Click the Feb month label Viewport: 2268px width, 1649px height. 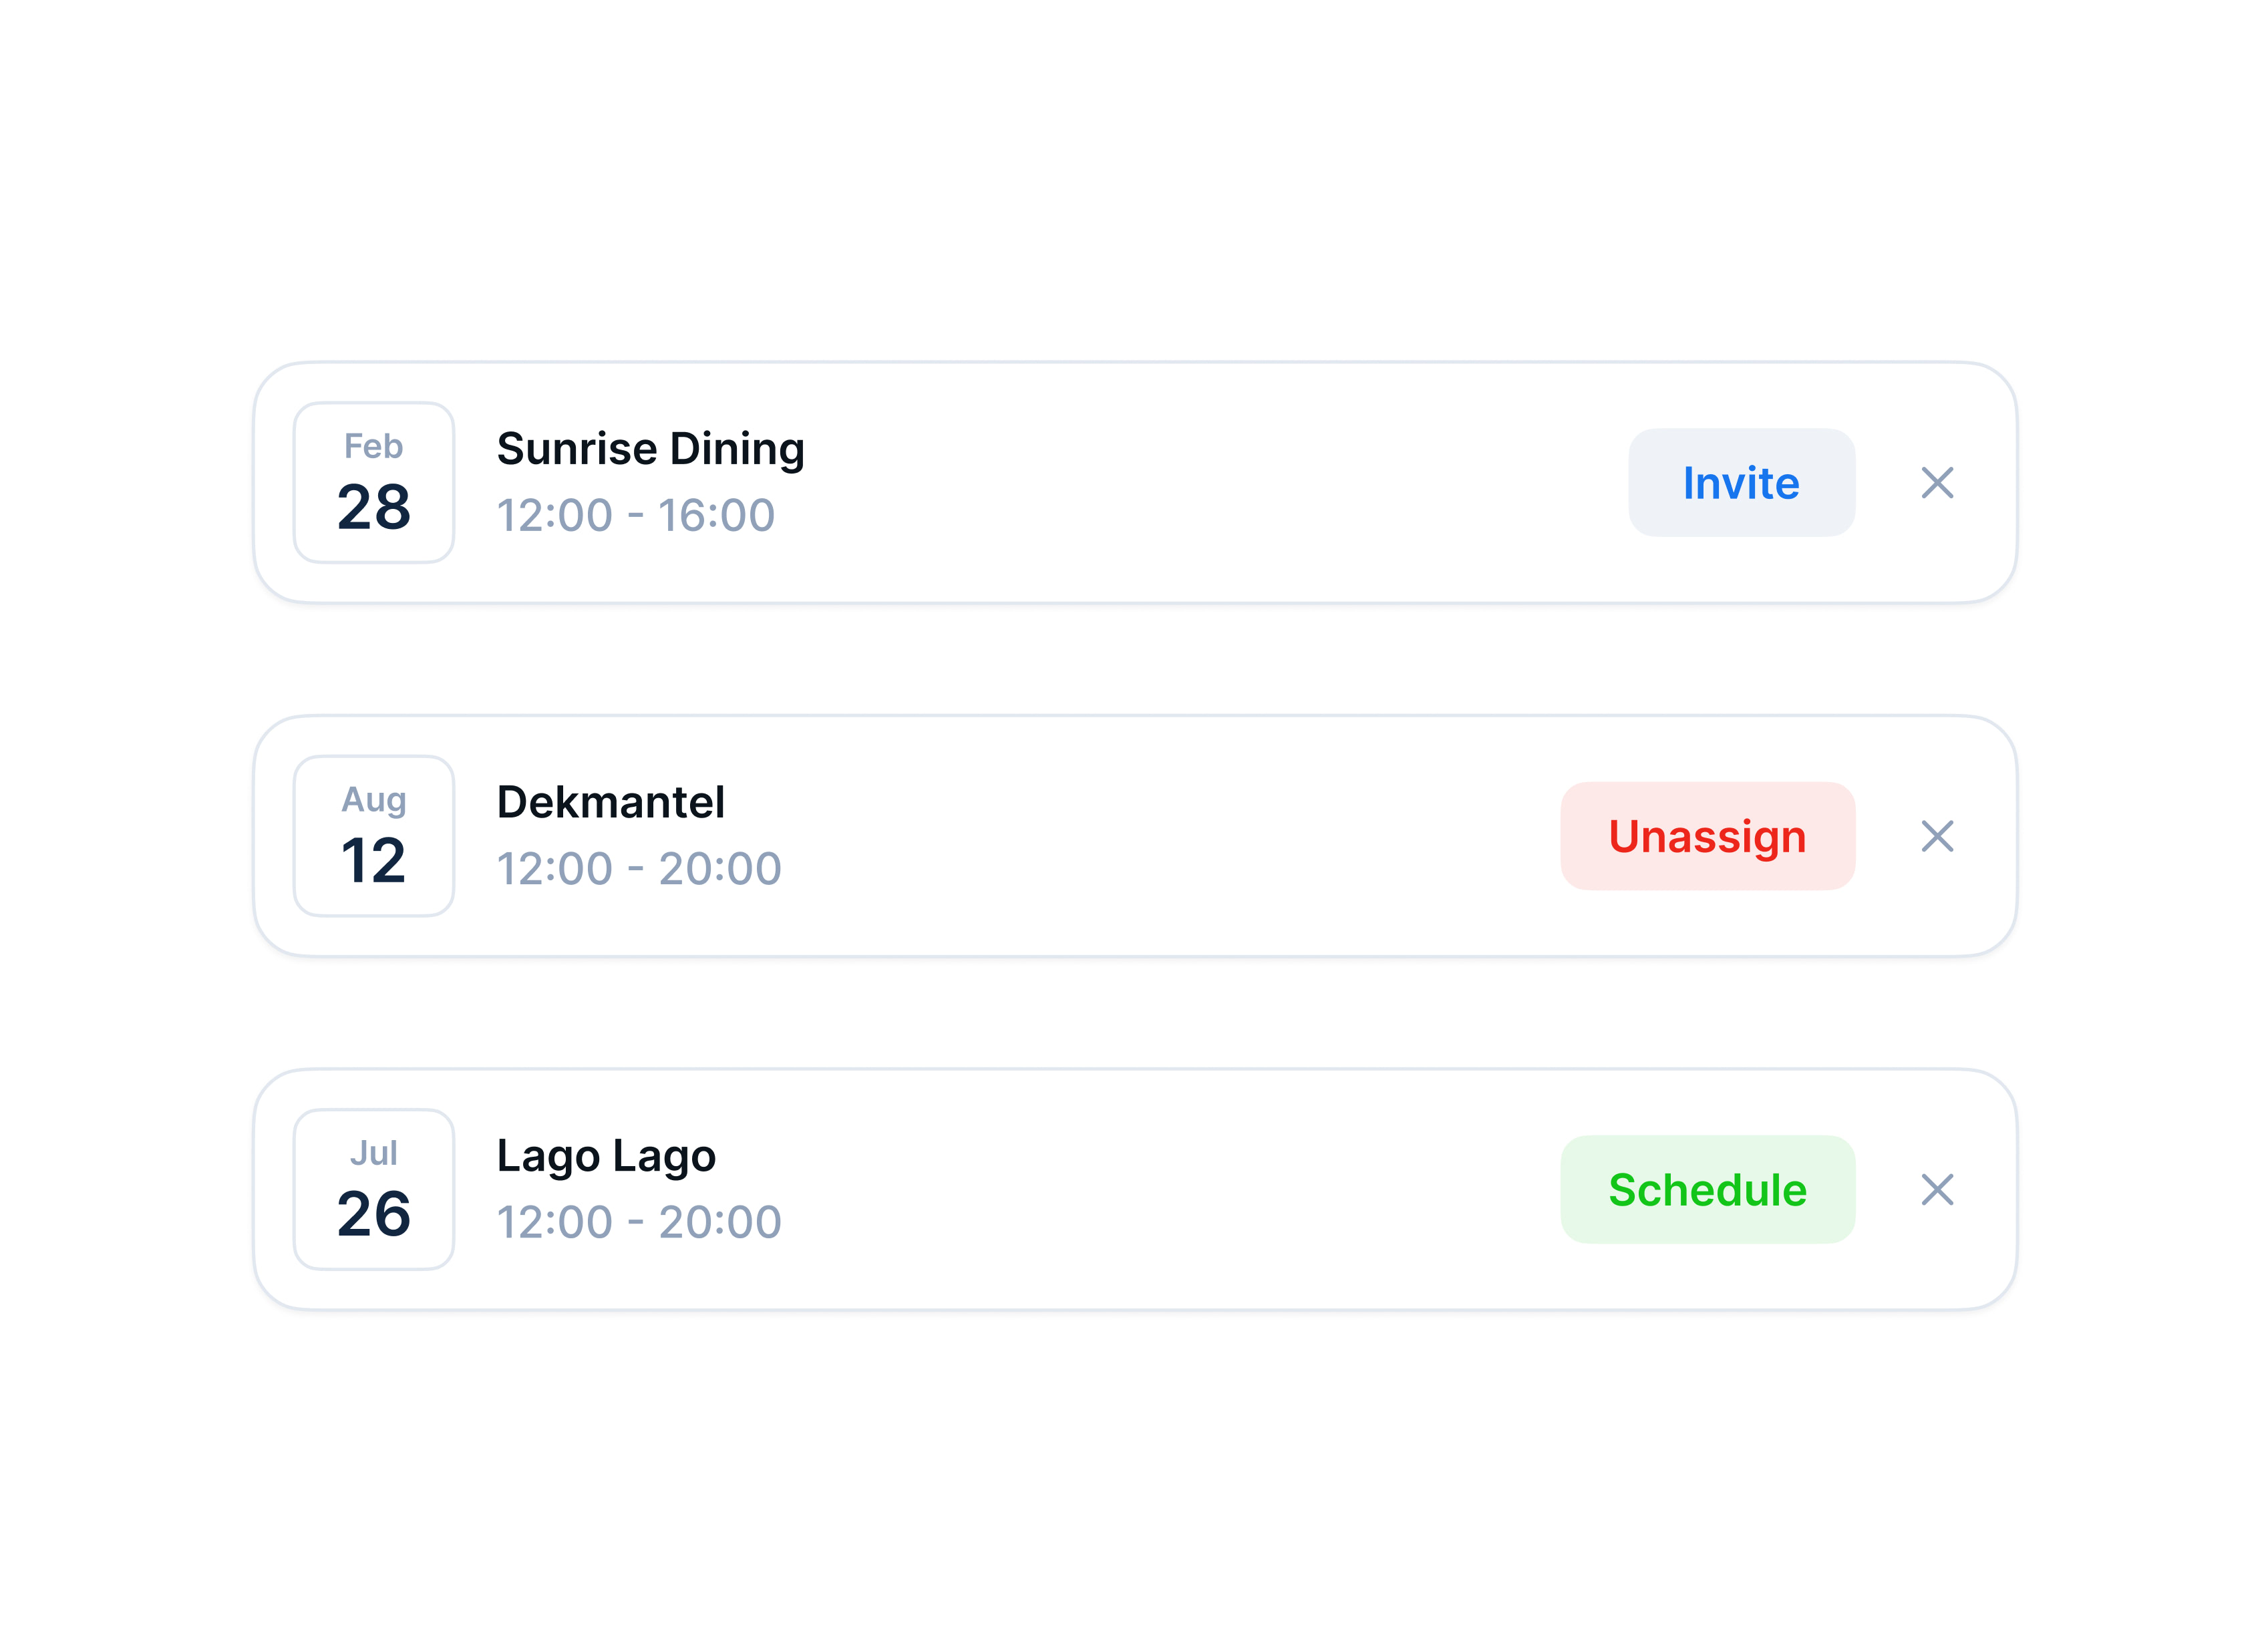pyautogui.click(x=373, y=446)
